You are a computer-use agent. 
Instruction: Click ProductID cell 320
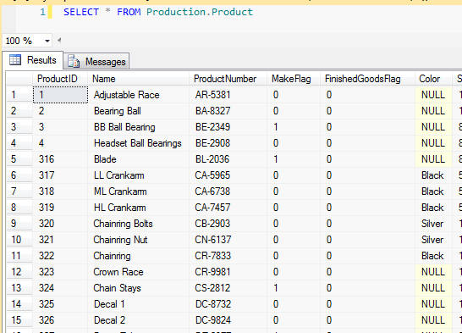pos(60,224)
